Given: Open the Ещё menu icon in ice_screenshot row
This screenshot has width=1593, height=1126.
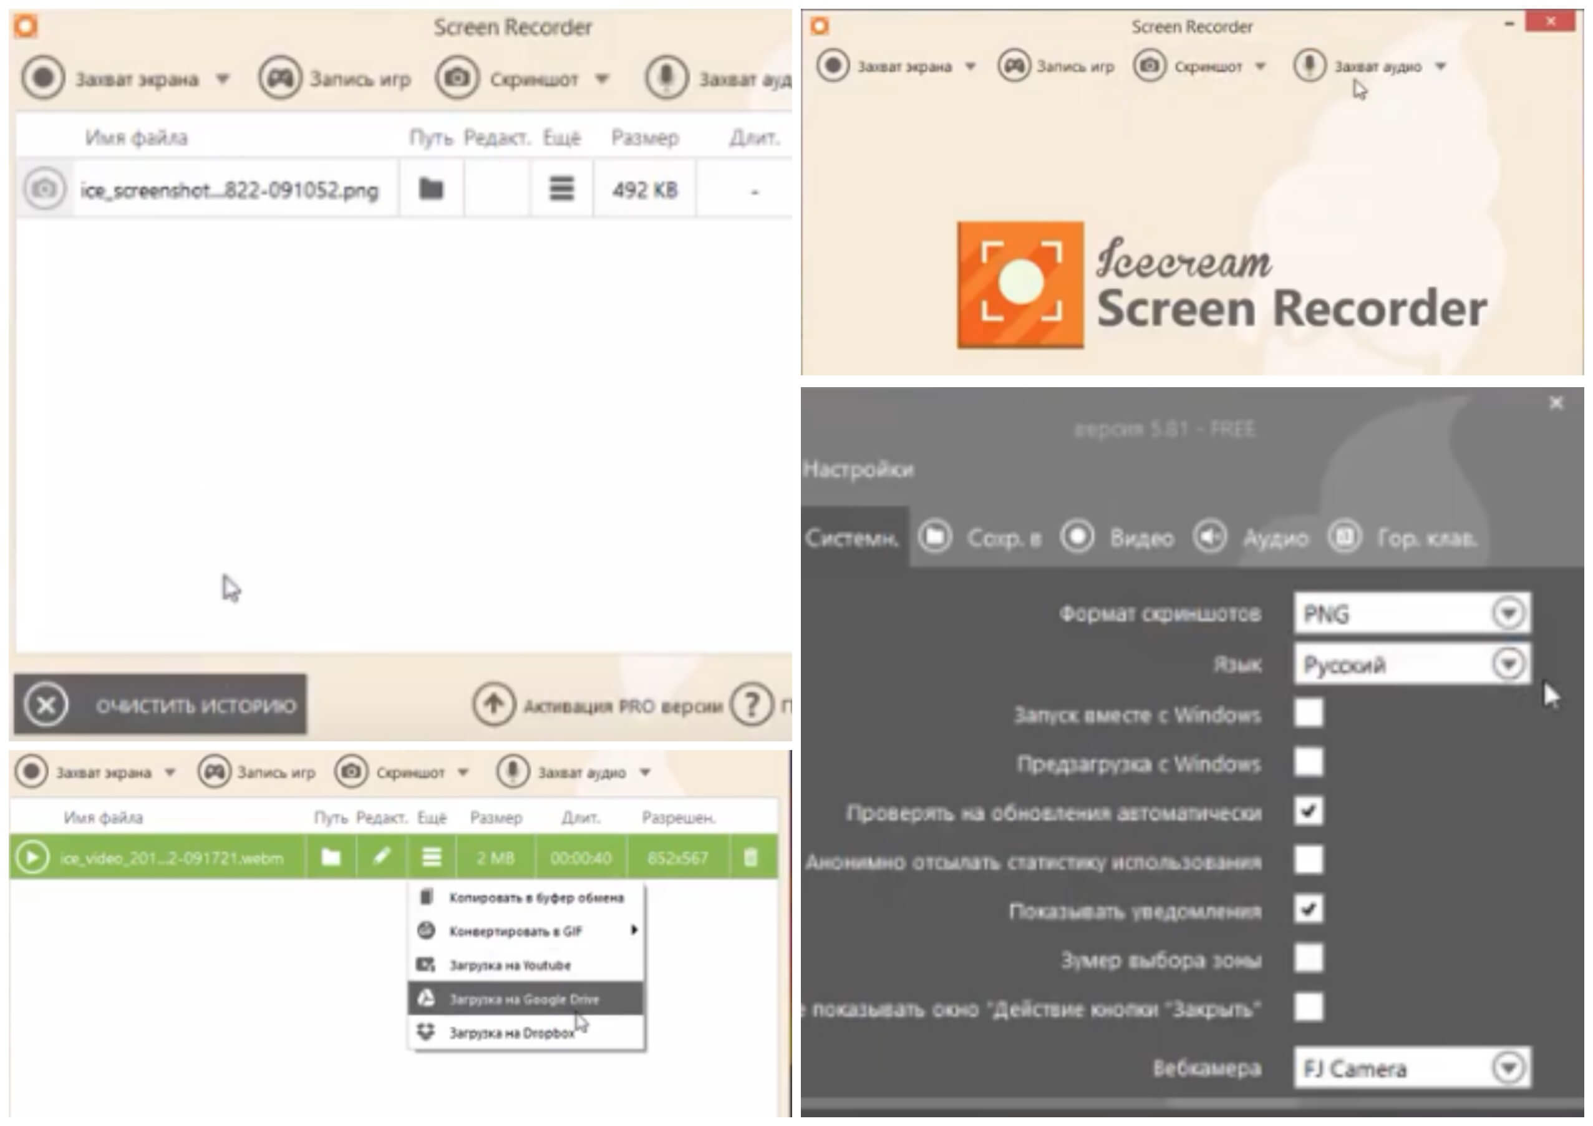Looking at the screenshot, I should (x=561, y=188).
